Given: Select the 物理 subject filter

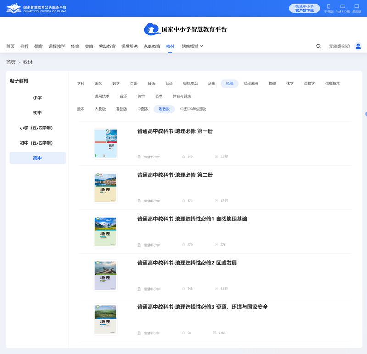Looking at the screenshot, I should [272, 83].
